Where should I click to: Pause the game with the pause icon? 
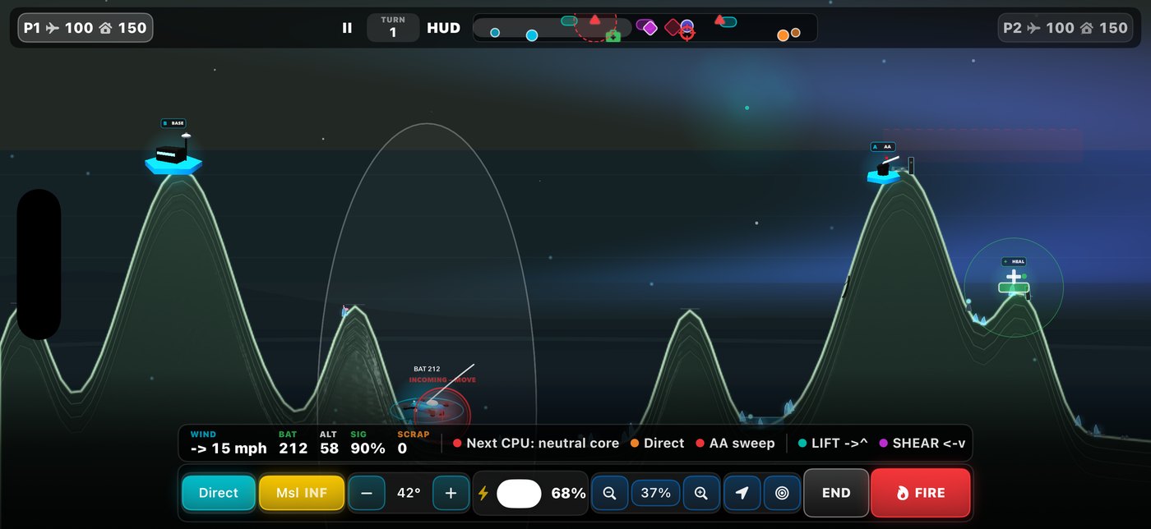(x=347, y=28)
